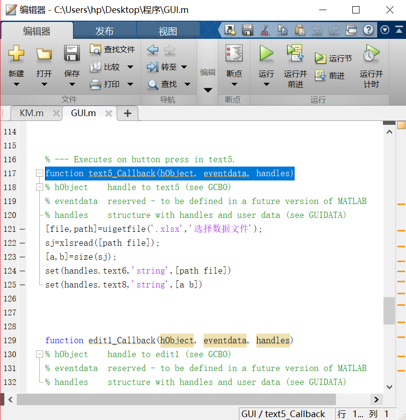Viewport: 406px width, 420px height.
Task: Open the Compare dropdown arrow
Action: pos(130,67)
